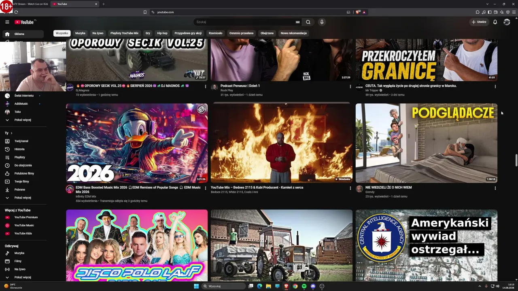Viewport: 518px width, 291px height.
Task: Launch Spotify from the taskbar
Action: click(x=304, y=286)
